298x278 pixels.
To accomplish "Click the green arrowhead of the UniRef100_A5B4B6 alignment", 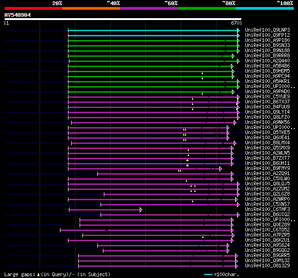I will (x=232, y=66).
